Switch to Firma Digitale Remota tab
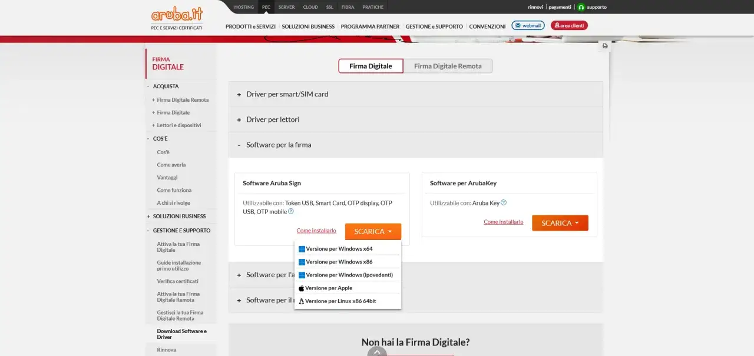This screenshot has height=356, width=754. 448,66
